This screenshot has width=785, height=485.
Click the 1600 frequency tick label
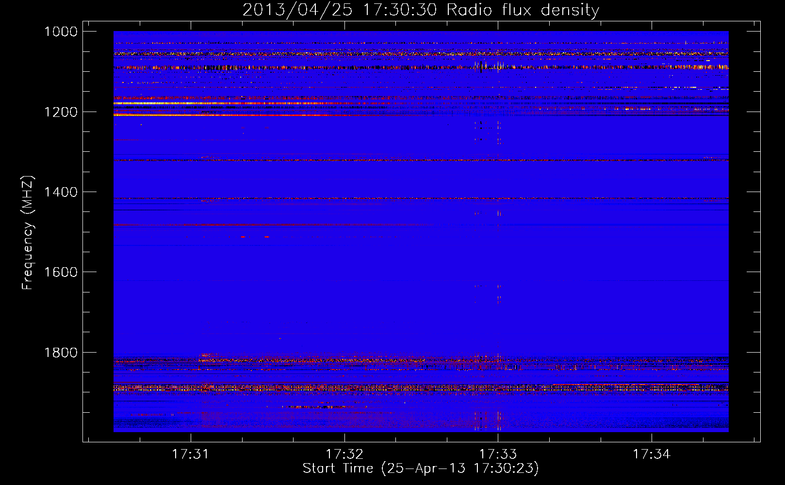click(x=61, y=272)
